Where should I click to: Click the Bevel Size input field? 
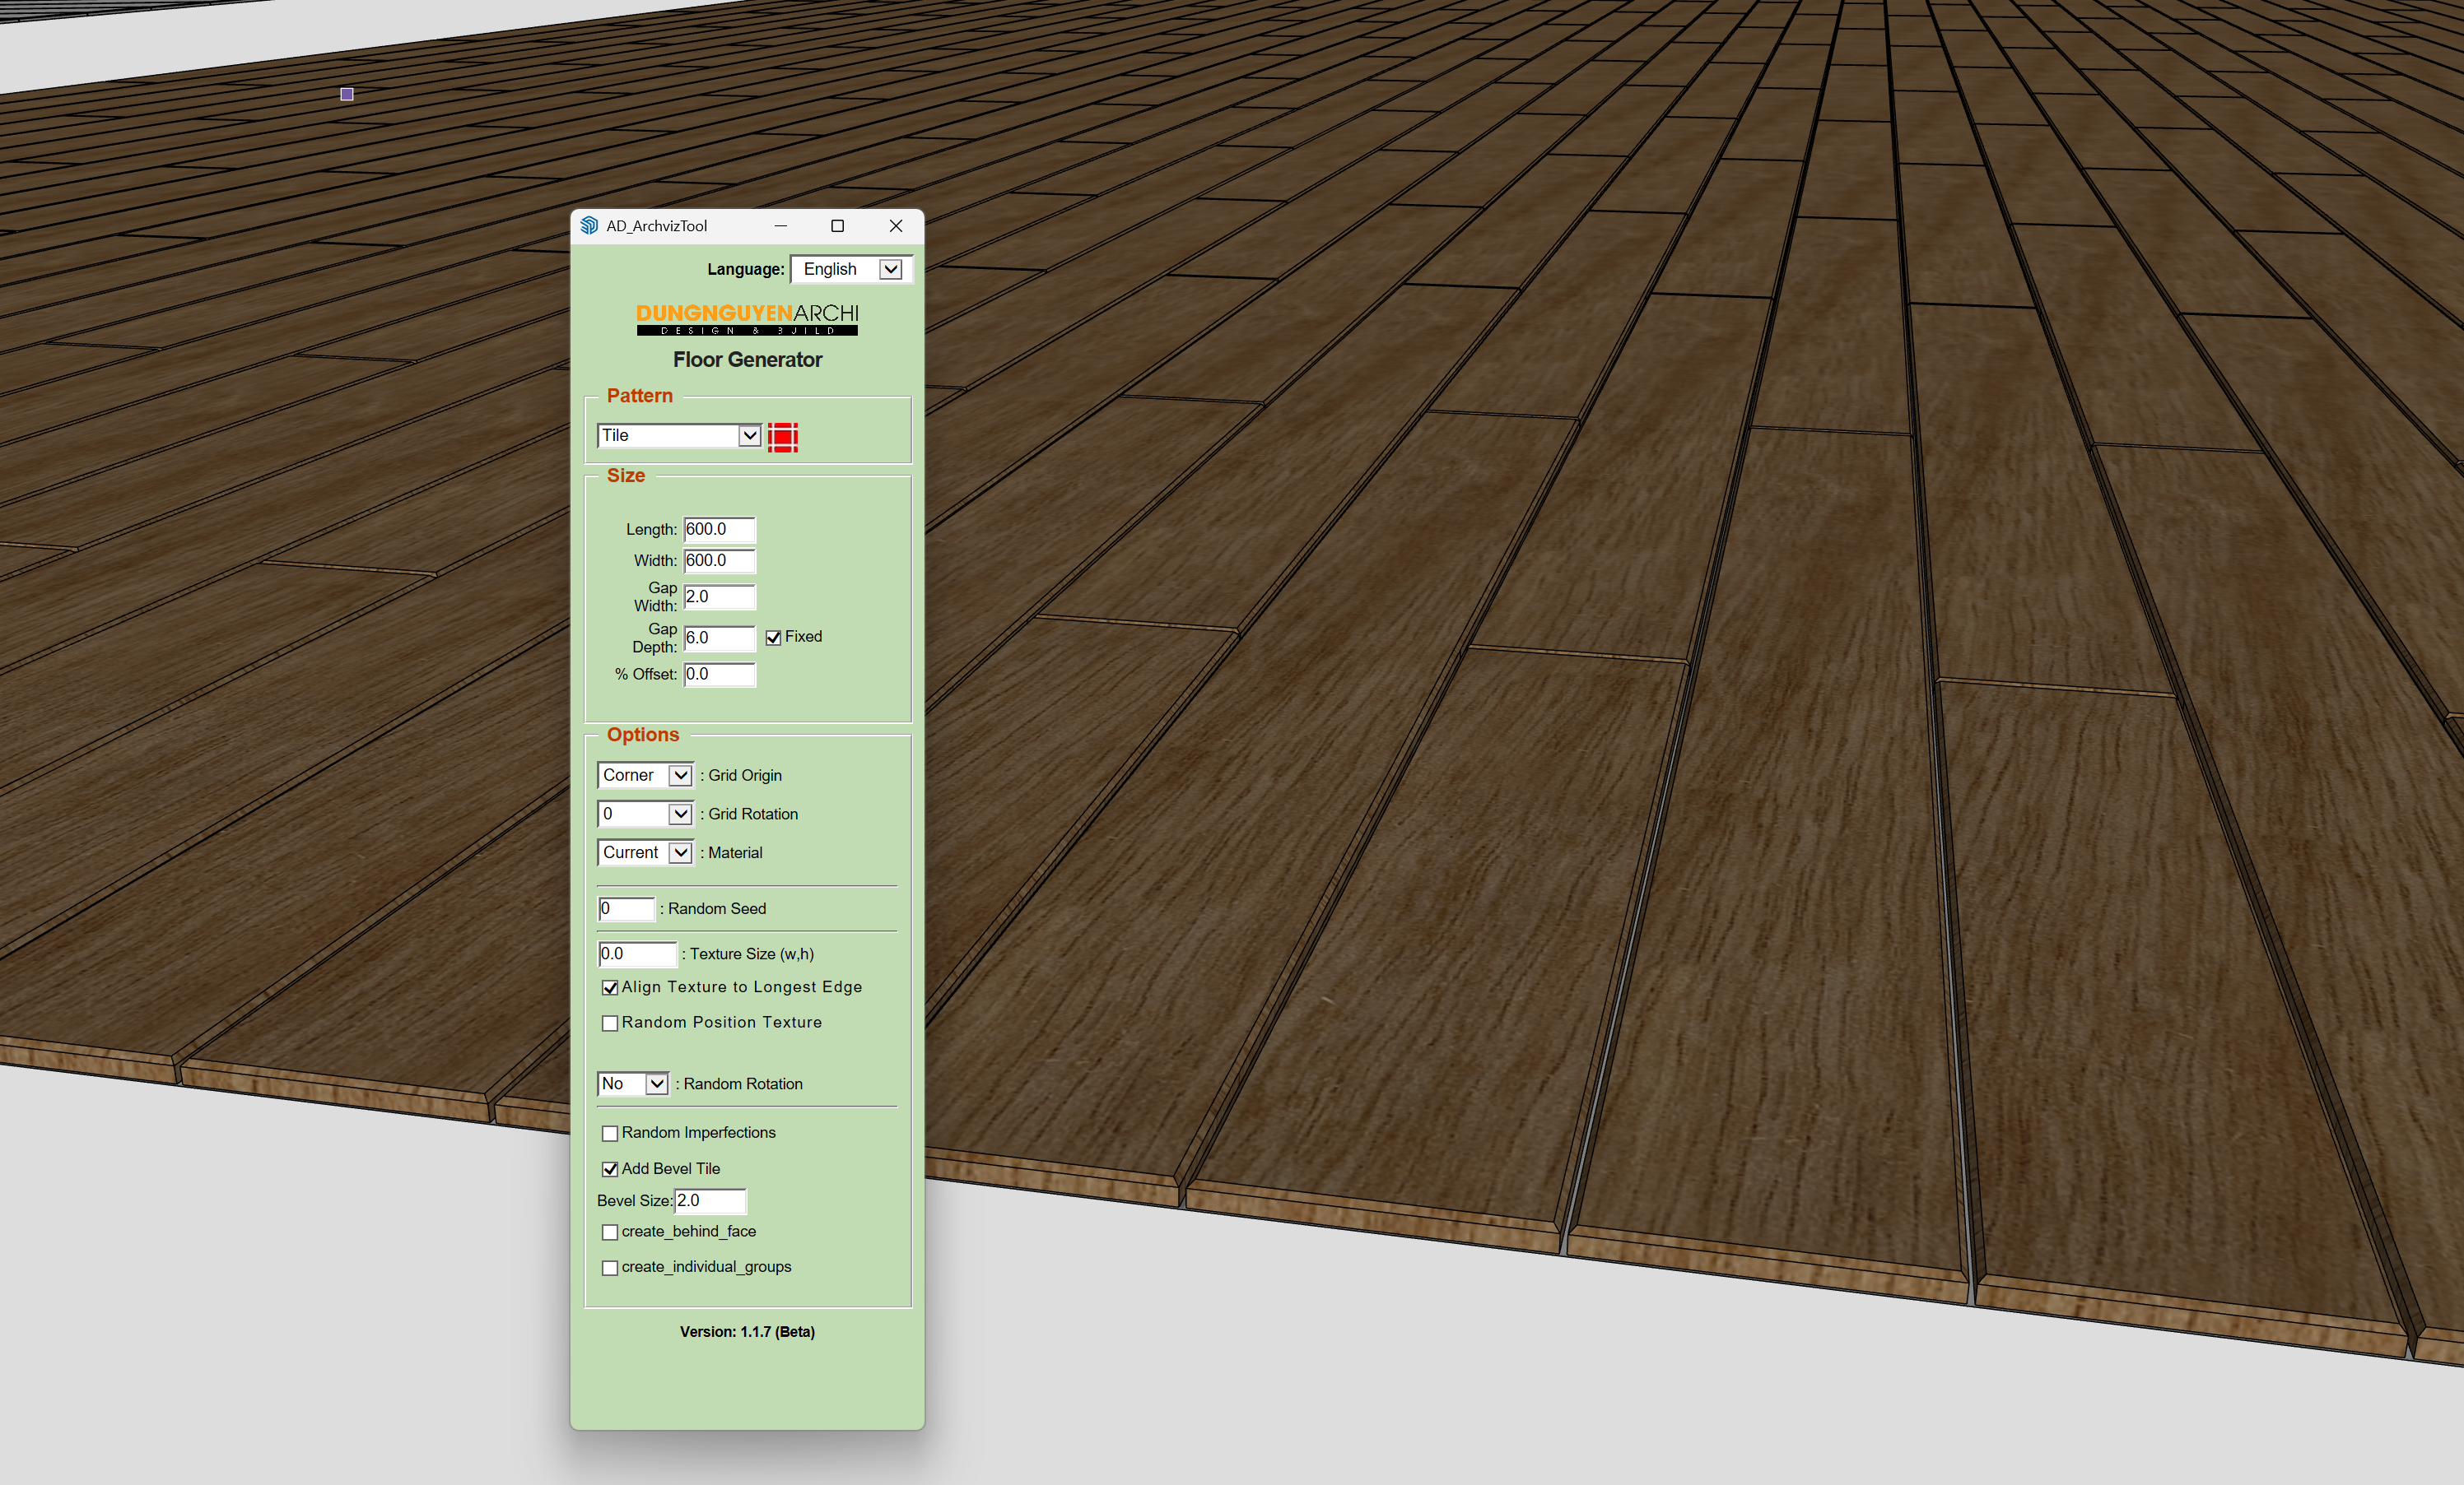coord(710,1200)
